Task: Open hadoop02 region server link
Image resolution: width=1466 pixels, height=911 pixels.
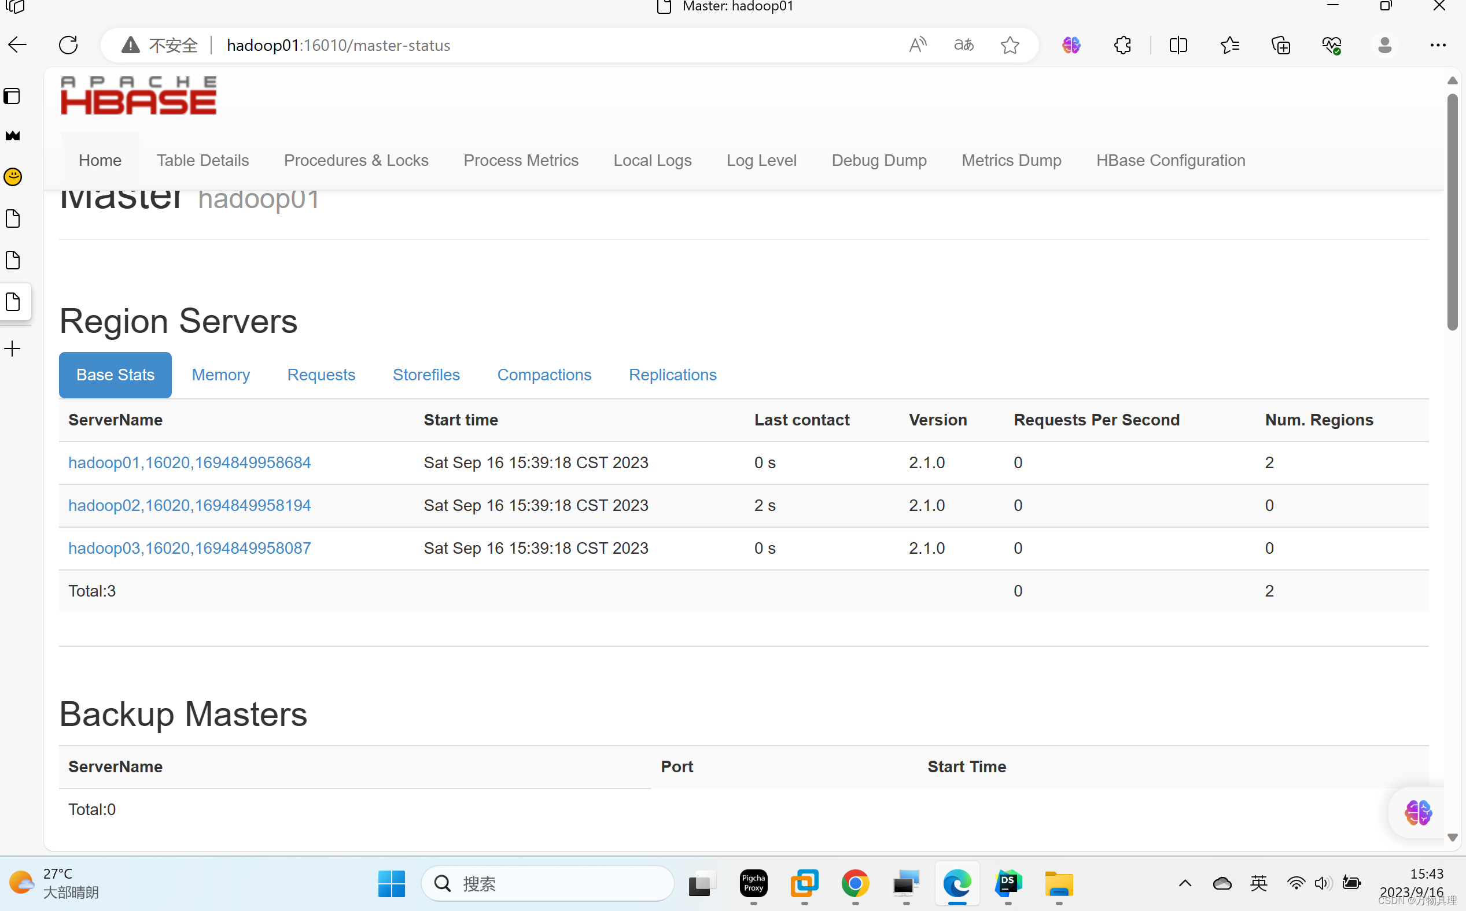Action: pyautogui.click(x=189, y=506)
